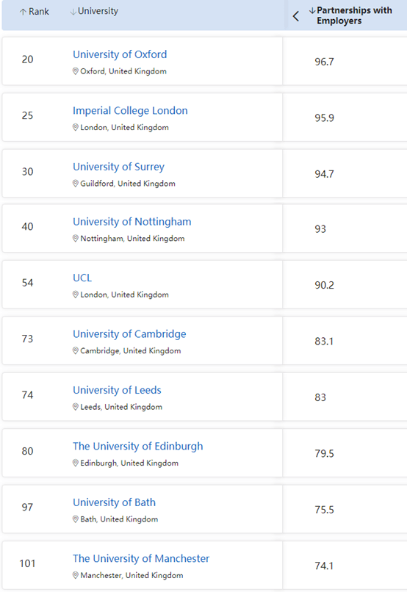Open The University of Edinburgh link
407x592 pixels.
click(x=138, y=447)
